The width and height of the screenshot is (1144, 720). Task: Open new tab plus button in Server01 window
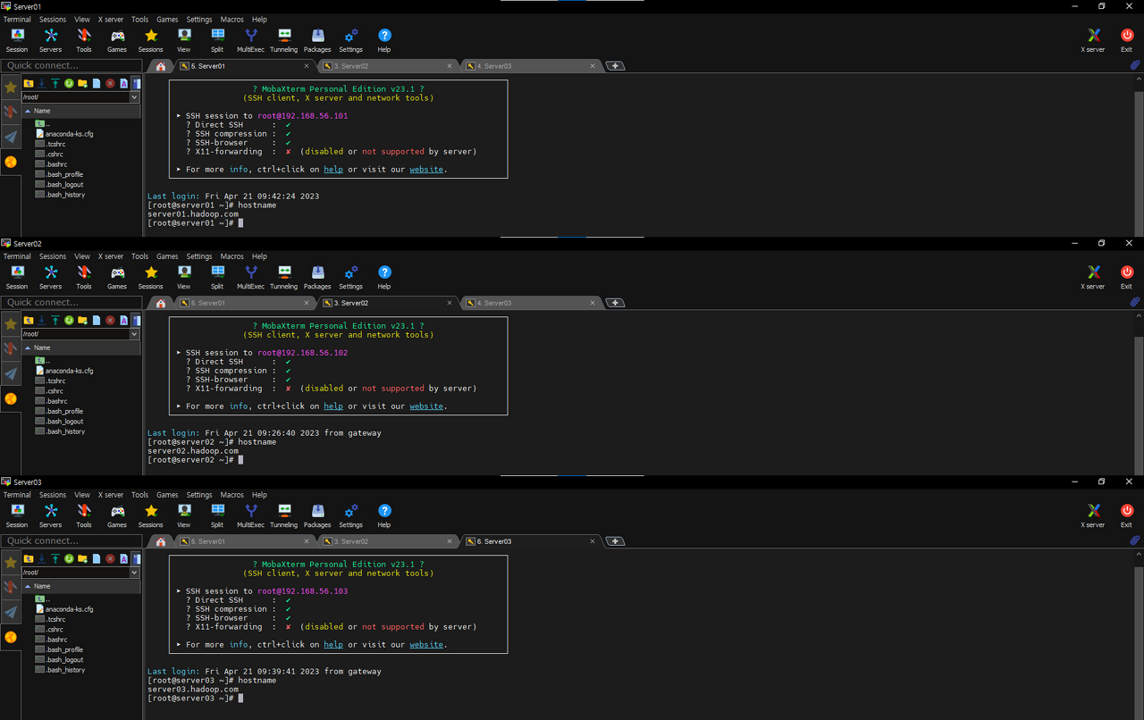(615, 66)
